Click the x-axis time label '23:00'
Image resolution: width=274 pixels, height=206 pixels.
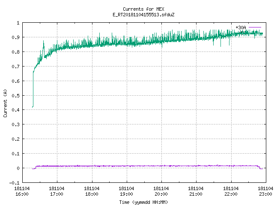265,194
